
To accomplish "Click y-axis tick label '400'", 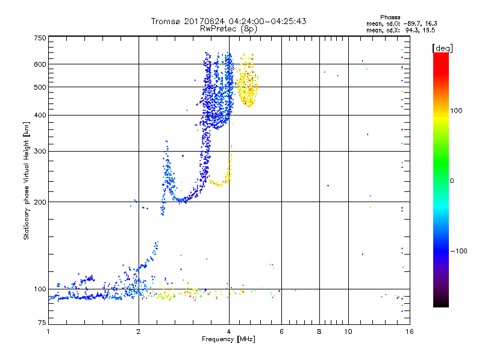I will coord(40,116).
